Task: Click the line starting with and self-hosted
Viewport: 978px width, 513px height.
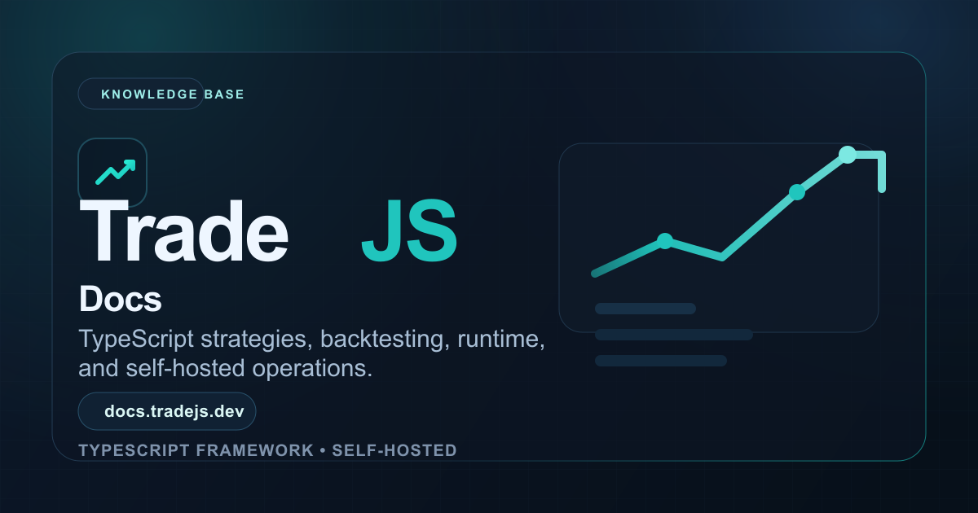Action: [226, 368]
